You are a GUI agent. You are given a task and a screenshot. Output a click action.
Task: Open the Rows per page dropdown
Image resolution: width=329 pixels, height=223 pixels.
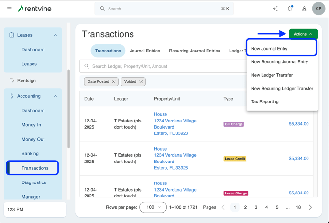point(153,207)
